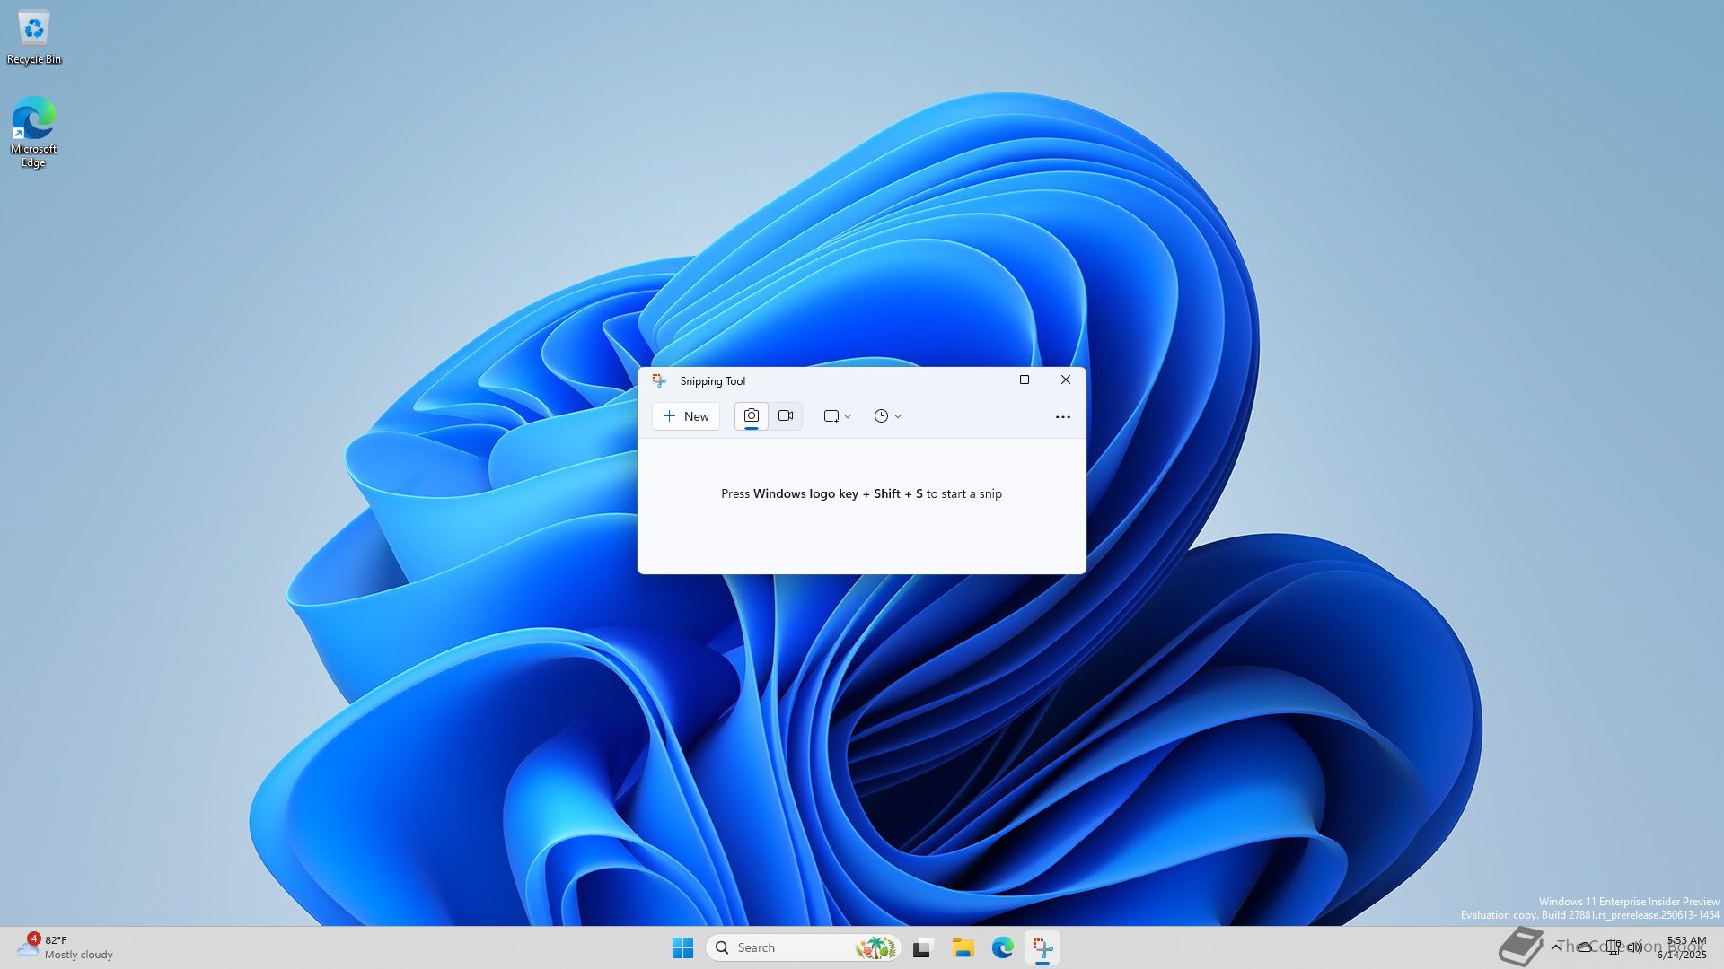Click the Snipping Tool taskbar icon
1724x969 pixels.
(1042, 948)
